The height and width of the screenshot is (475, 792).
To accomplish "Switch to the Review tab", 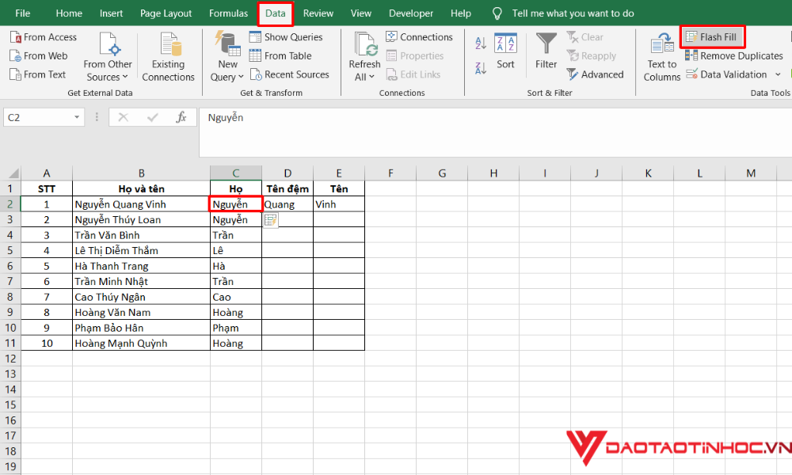I will click(x=318, y=13).
